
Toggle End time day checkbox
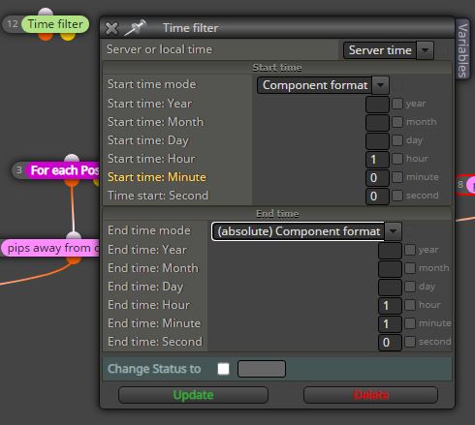click(410, 287)
